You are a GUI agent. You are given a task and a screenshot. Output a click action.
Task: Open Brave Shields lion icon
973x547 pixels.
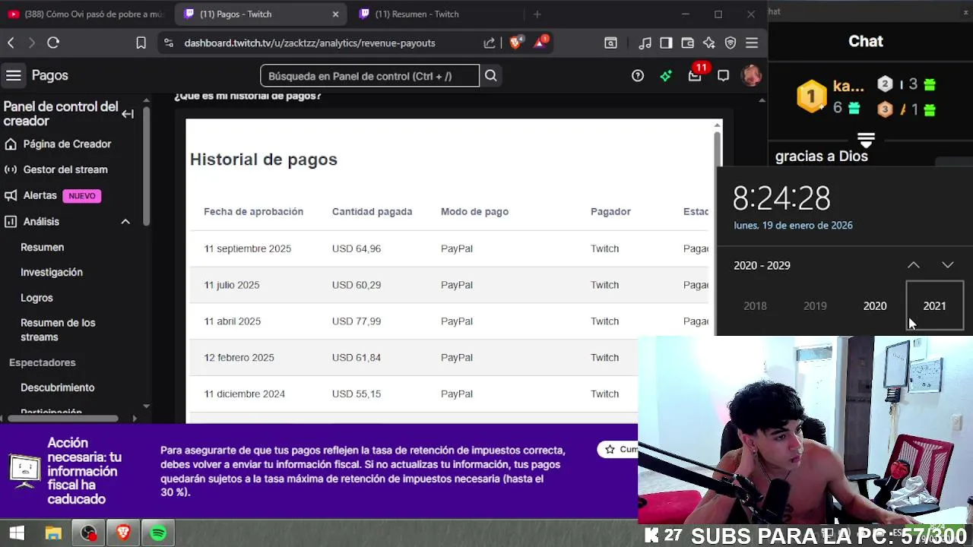pos(515,43)
